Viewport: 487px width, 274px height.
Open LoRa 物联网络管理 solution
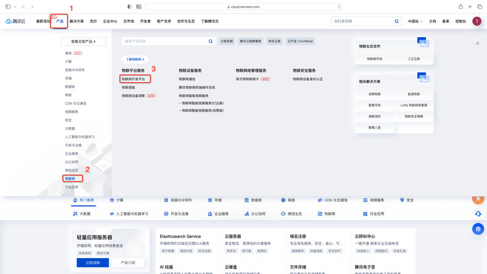[414, 105]
